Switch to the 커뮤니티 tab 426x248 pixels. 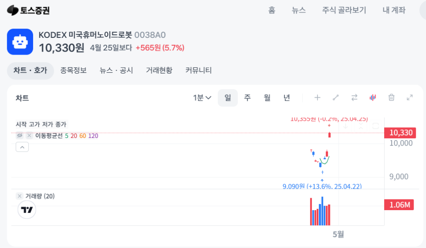coord(198,70)
